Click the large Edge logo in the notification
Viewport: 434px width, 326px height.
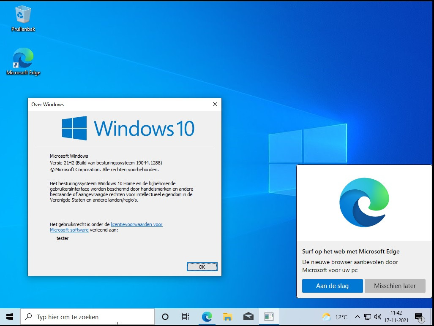[x=364, y=202]
